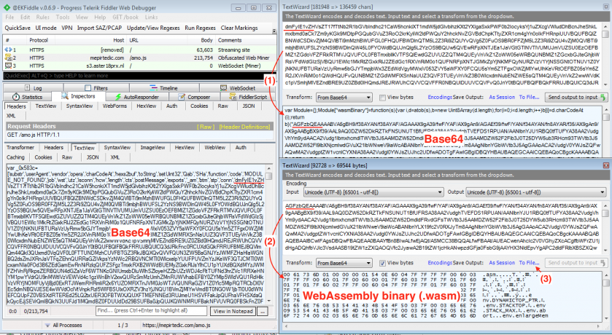Open the Input encoding dropdown
612x335 pixels.
pos(373,192)
